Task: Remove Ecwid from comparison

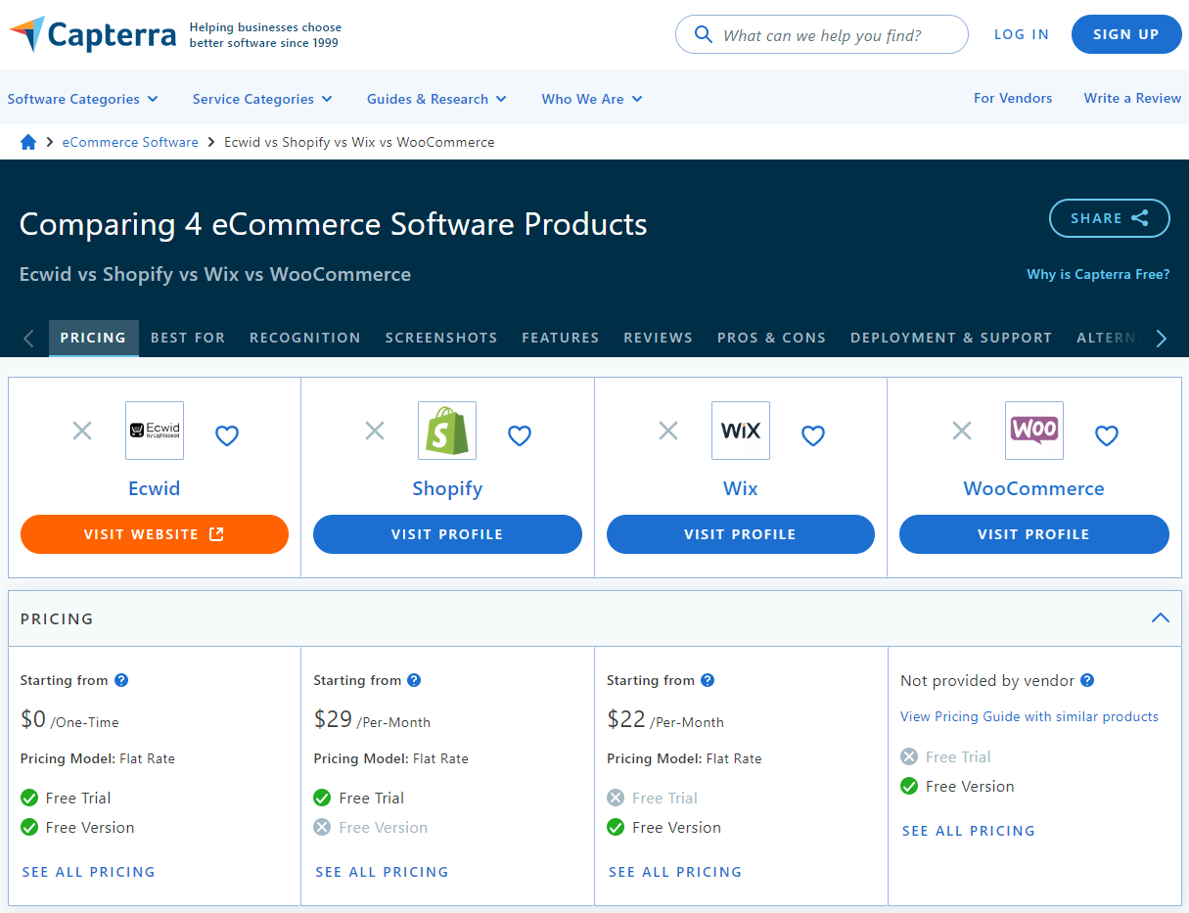Action: click(x=82, y=431)
